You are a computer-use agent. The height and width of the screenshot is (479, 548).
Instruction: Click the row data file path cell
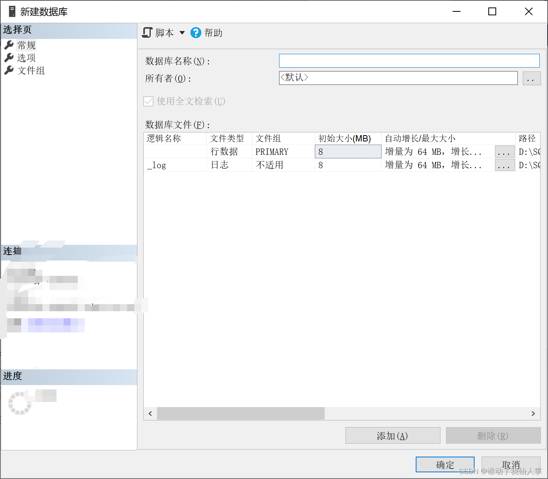pos(528,152)
